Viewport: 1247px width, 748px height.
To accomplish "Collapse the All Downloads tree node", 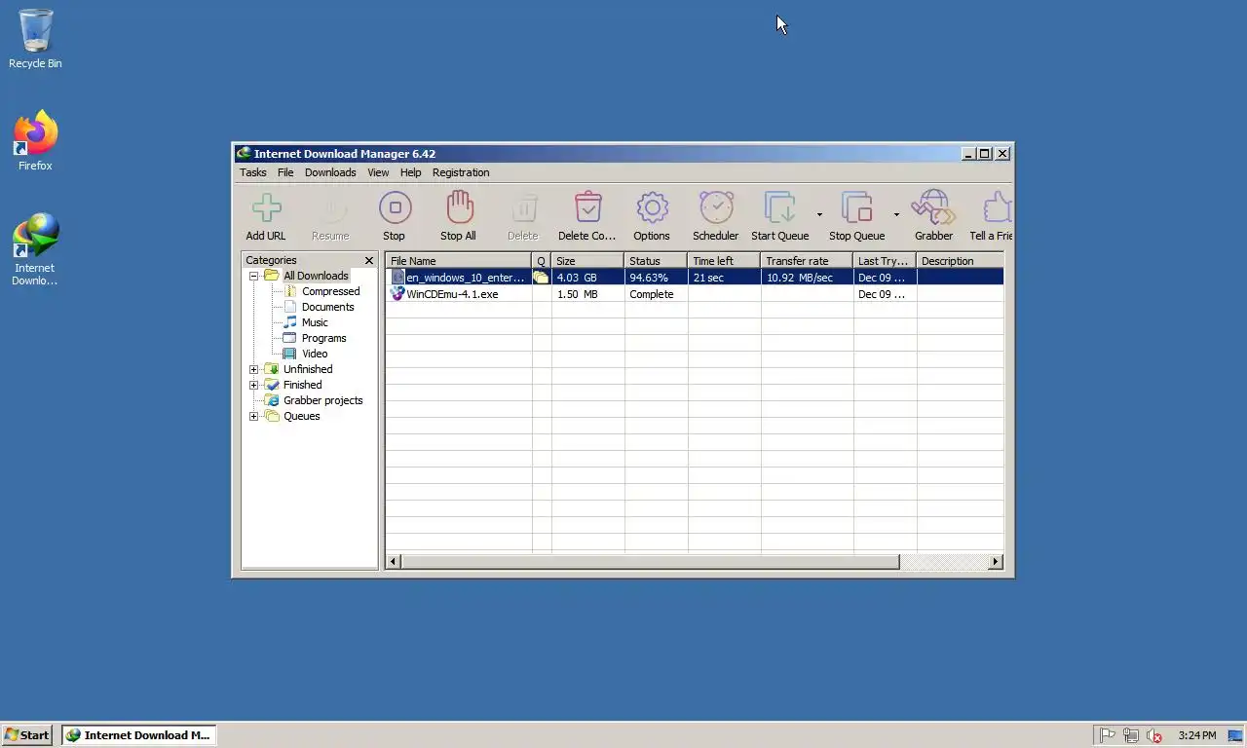I will click(x=254, y=276).
